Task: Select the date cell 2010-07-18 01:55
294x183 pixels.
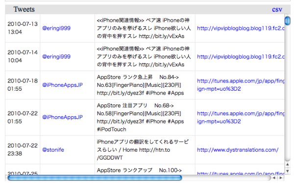Action: (23, 84)
